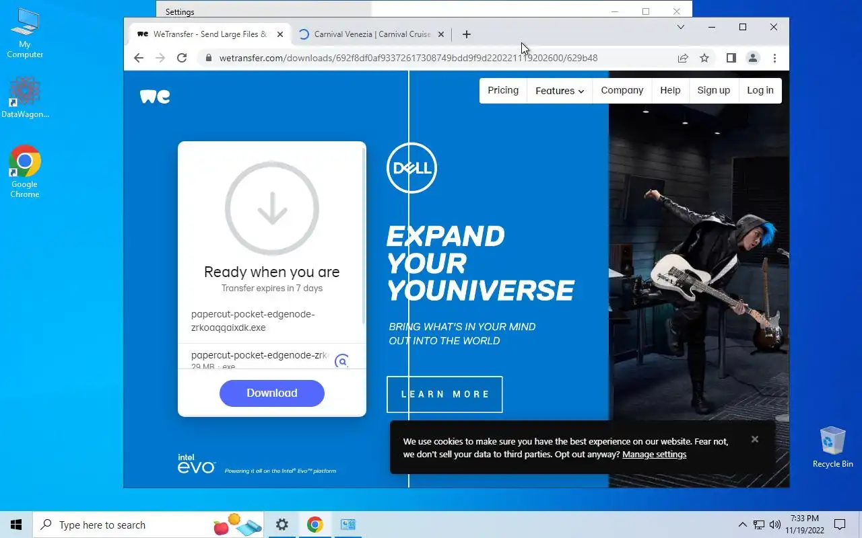Viewport: 862px width, 538px height.
Task: Open Google Chrome desktop shortcut
Action: click(25, 171)
